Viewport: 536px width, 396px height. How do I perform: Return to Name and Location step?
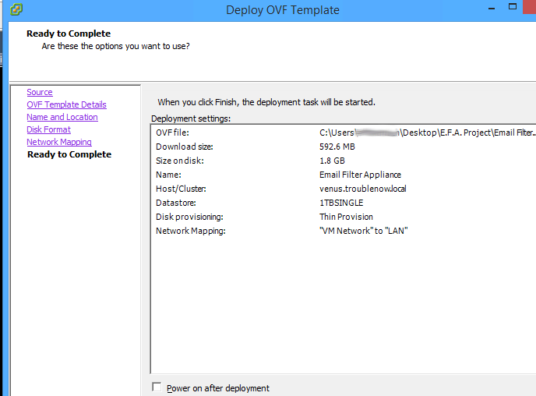[x=62, y=117]
